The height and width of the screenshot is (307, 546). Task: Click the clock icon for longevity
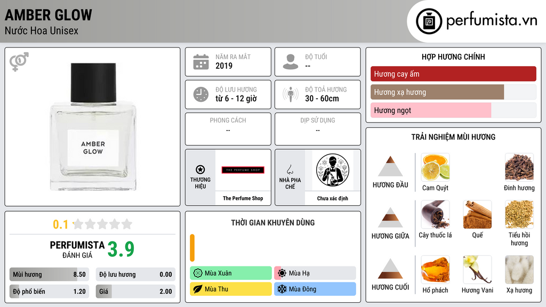[201, 94]
